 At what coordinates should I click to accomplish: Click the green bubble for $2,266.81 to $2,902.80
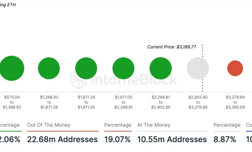(161, 68)
